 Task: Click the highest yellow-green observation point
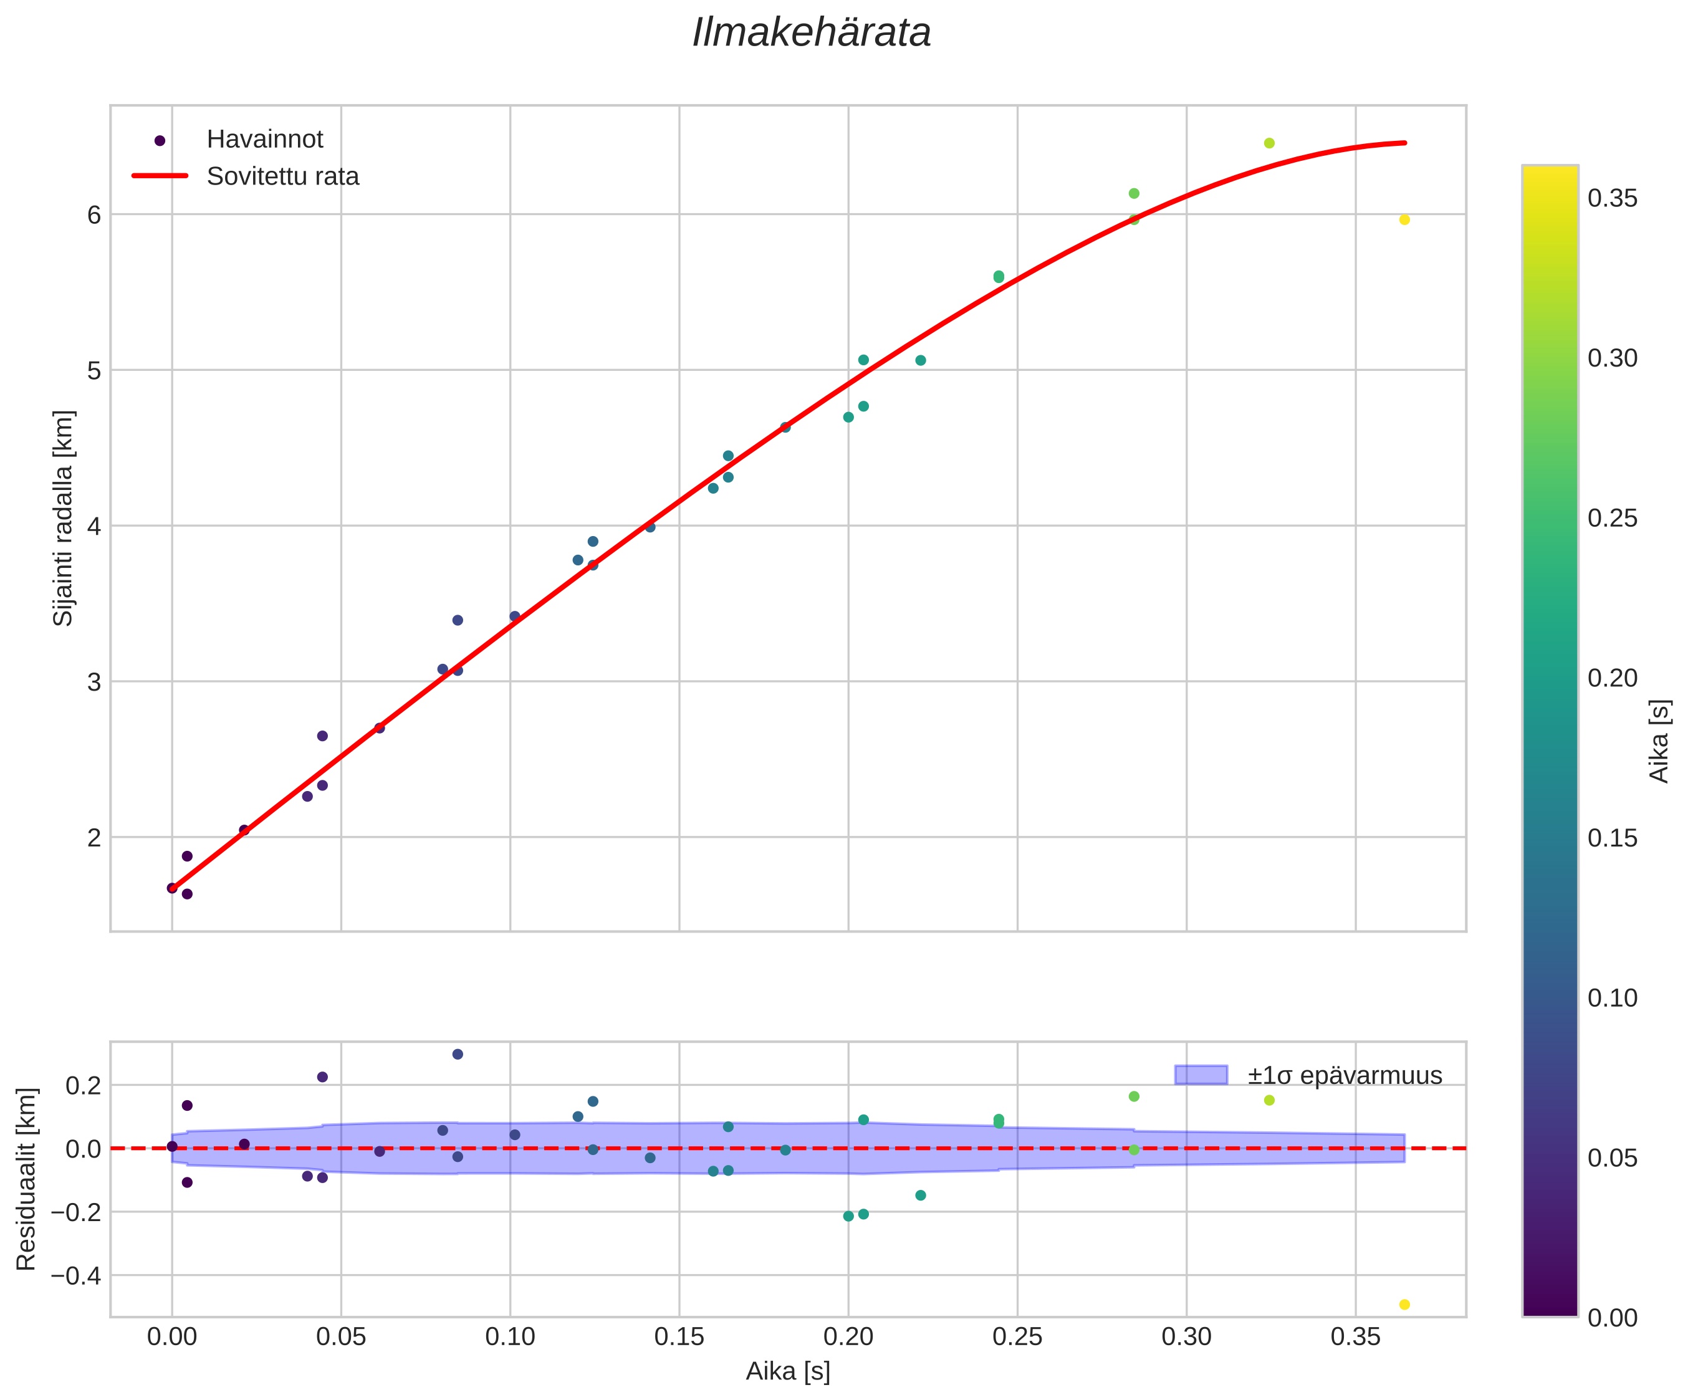1269,143
